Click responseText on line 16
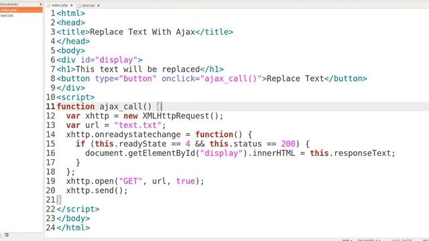Screen dimensions: 429x241 (x=362, y=153)
